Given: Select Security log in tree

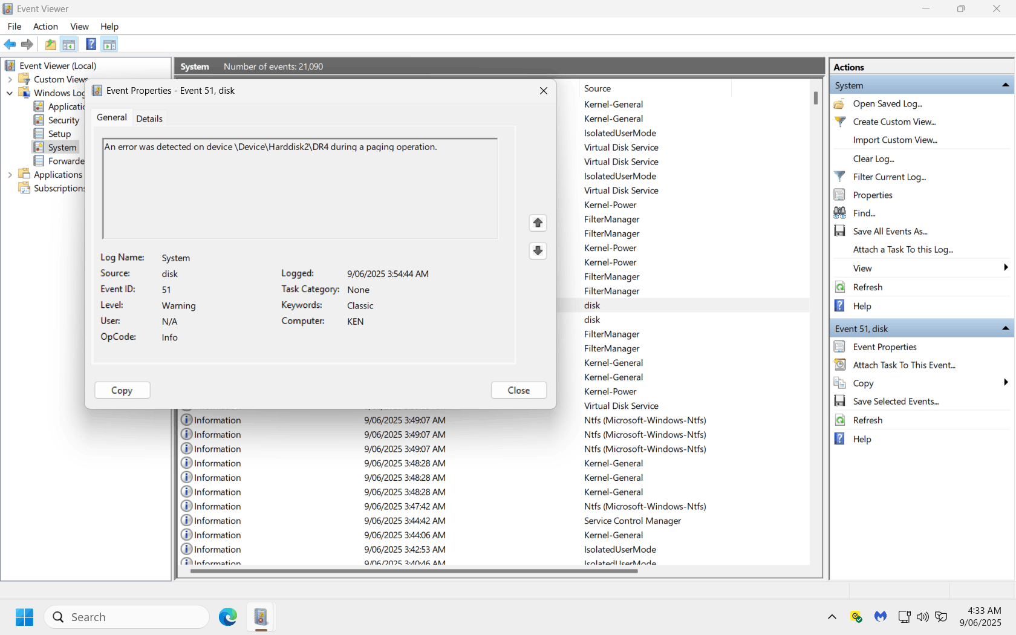Looking at the screenshot, I should pos(63,120).
